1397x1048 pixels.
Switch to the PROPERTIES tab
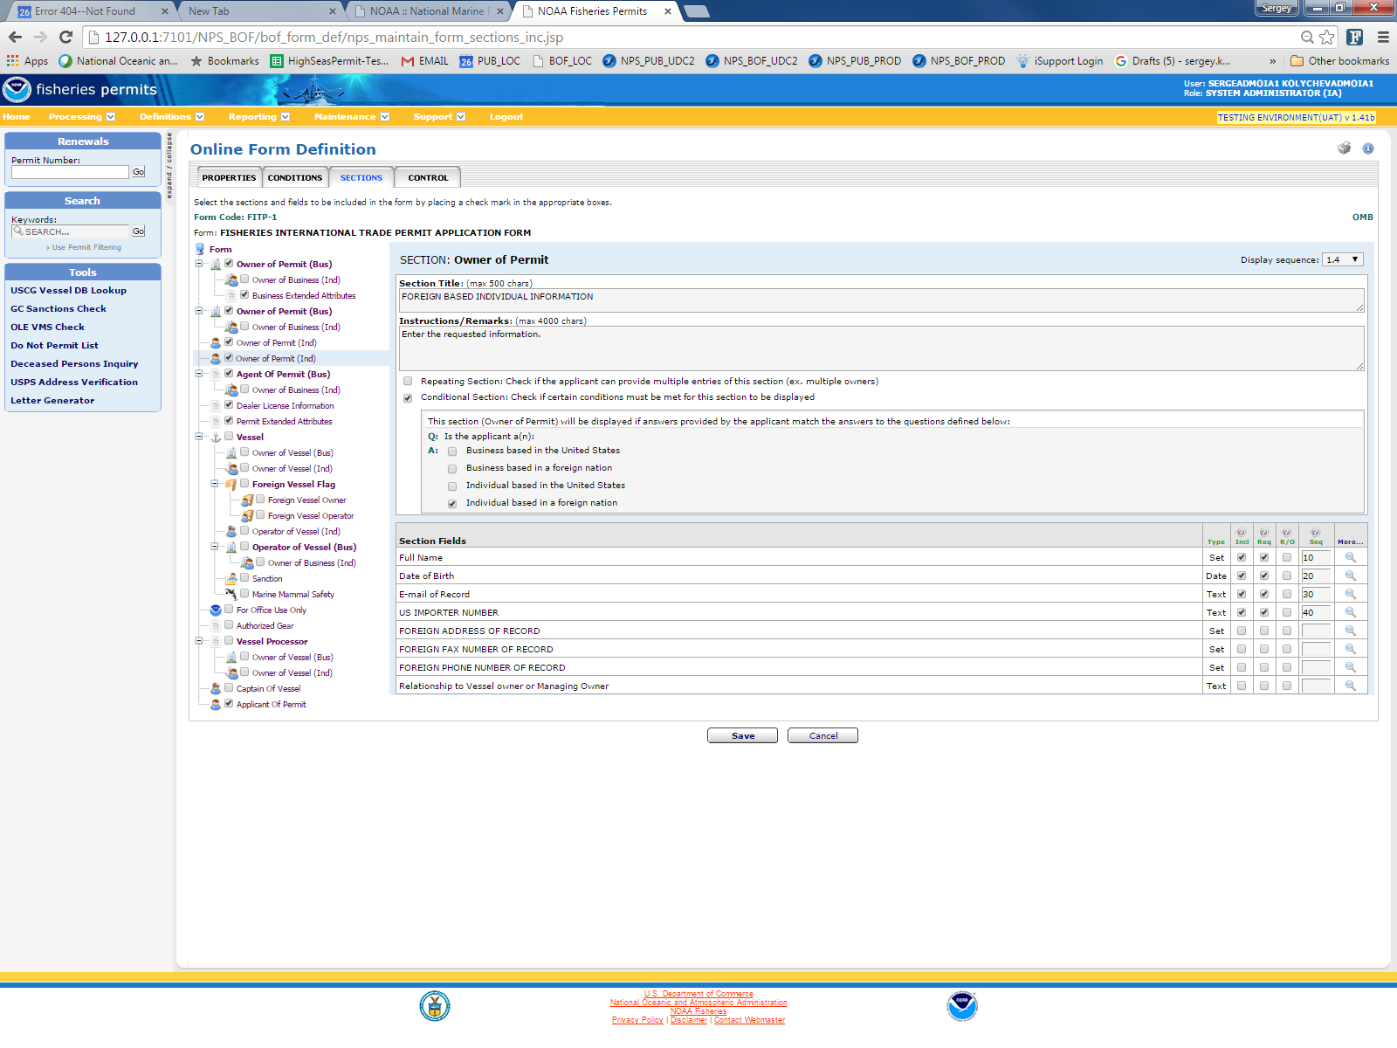pos(229,177)
